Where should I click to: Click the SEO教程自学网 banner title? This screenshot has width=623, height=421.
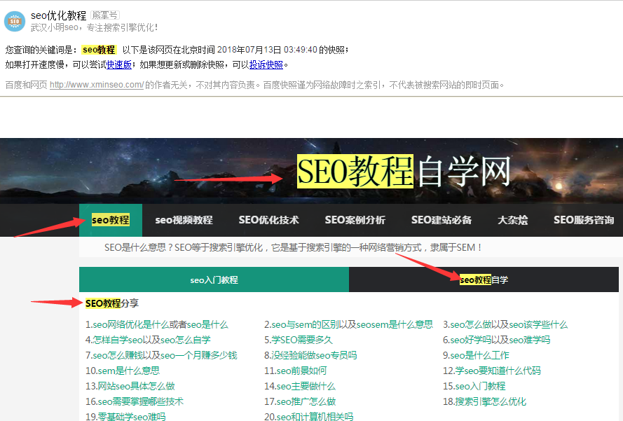404,172
